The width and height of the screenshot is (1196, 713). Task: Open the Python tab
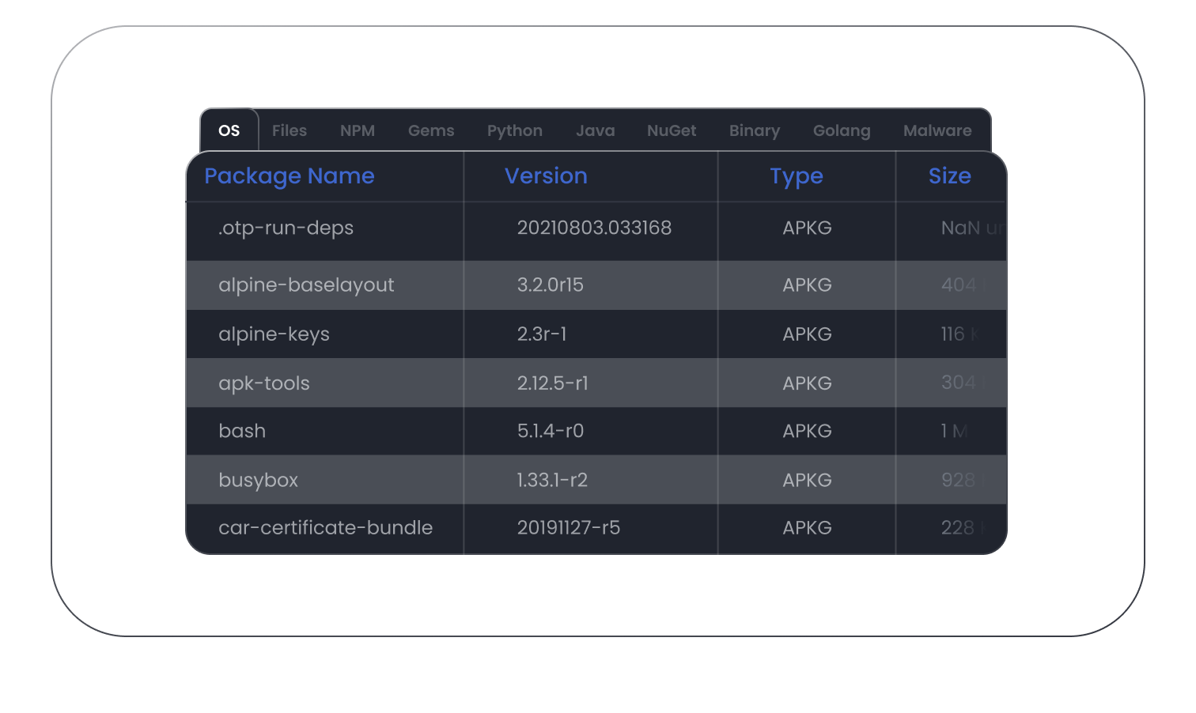(515, 130)
